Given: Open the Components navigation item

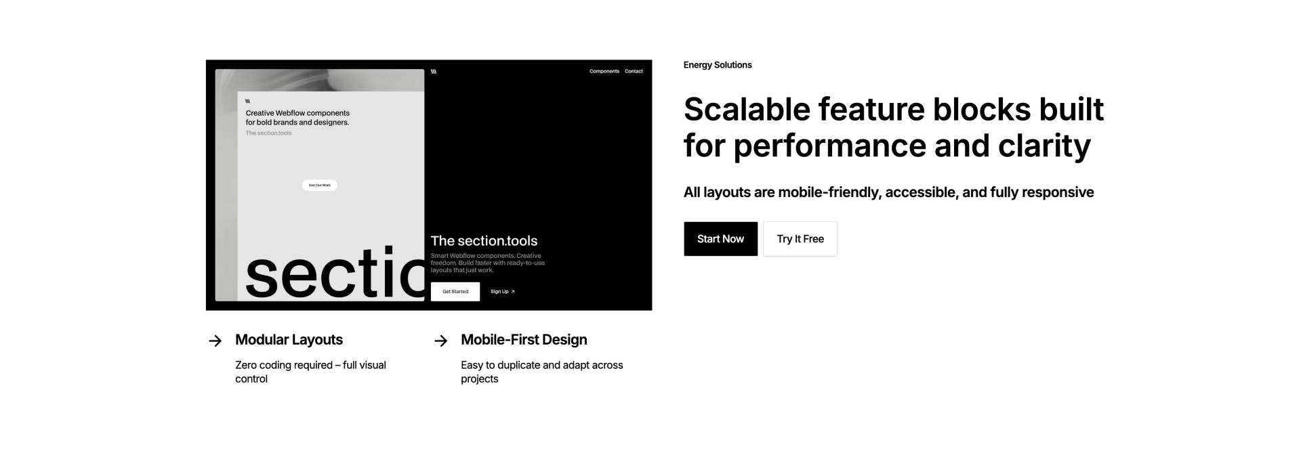Looking at the screenshot, I should click(x=604, y=70).
